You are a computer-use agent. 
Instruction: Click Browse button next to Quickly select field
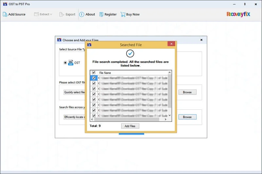click(187, 92)
